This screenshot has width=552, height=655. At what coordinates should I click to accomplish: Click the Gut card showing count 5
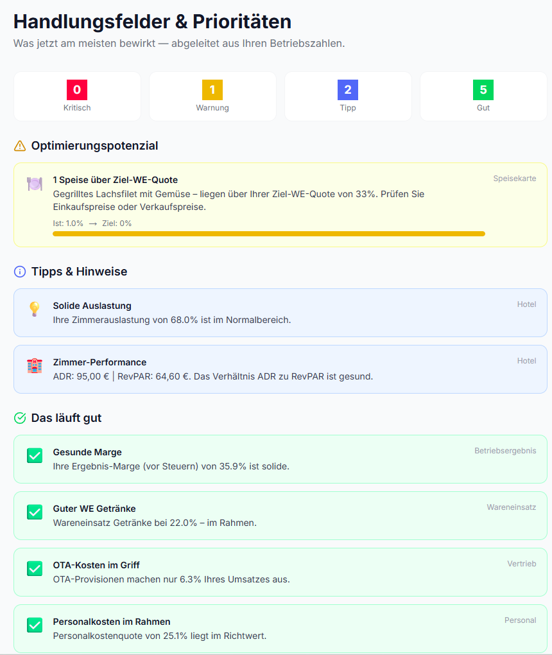coord(483,96)
